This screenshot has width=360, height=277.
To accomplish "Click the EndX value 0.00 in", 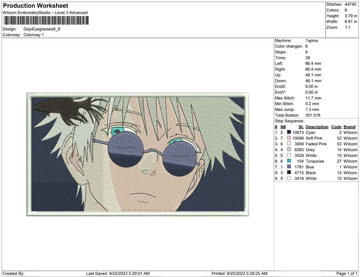I will [x=312, y=87].
